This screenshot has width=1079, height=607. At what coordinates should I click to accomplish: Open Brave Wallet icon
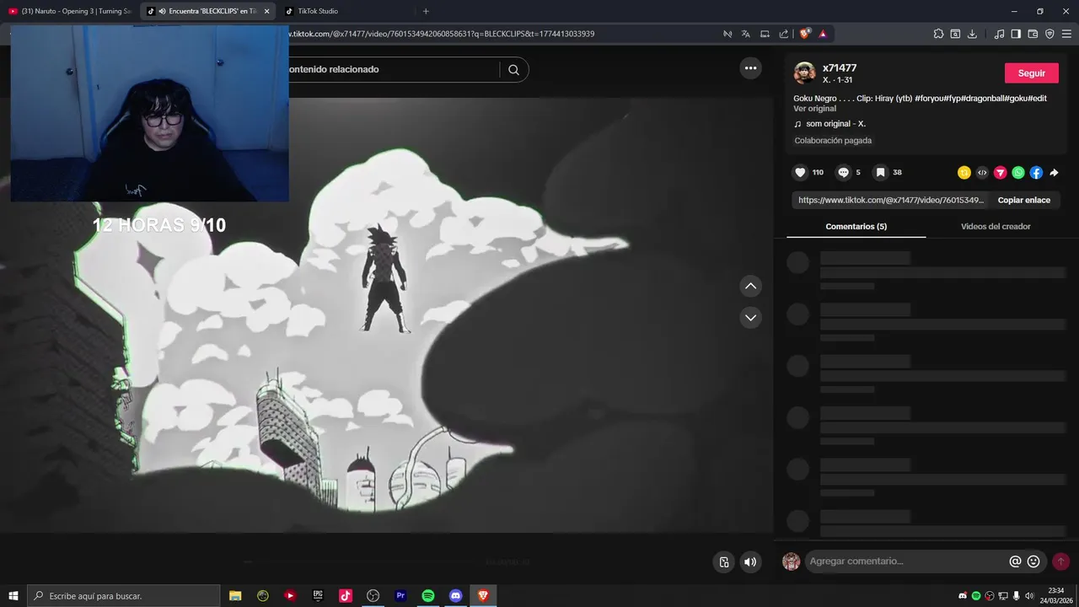click(1033, 34)
